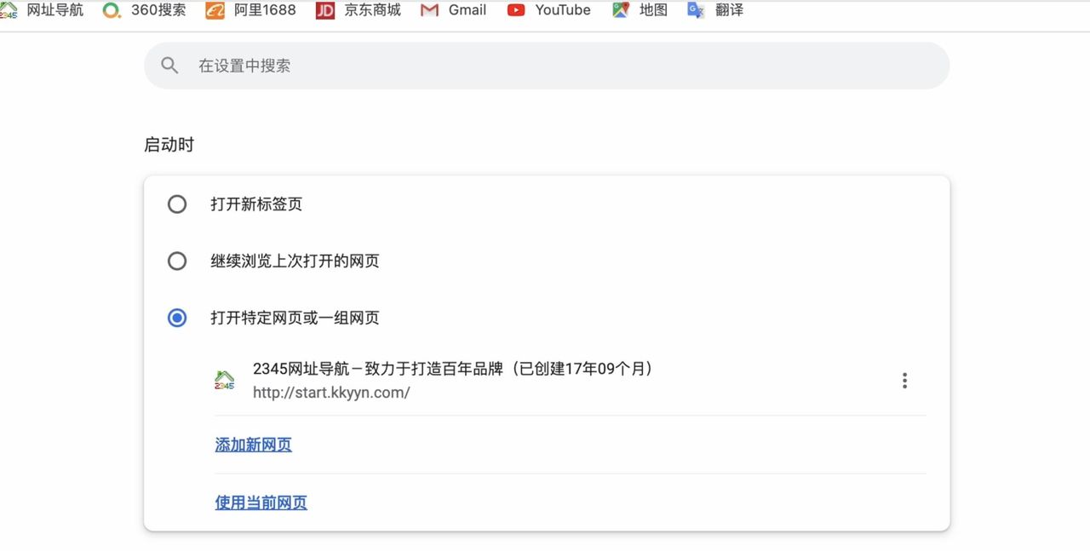The image size is (1090, 551).
Task: Open the three-dot menu for the startup page
Action: (904, 380)
